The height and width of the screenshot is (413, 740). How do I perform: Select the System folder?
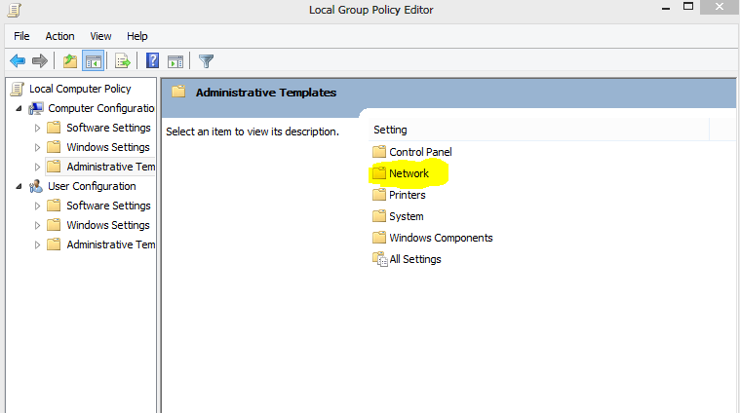pos(406,216)
